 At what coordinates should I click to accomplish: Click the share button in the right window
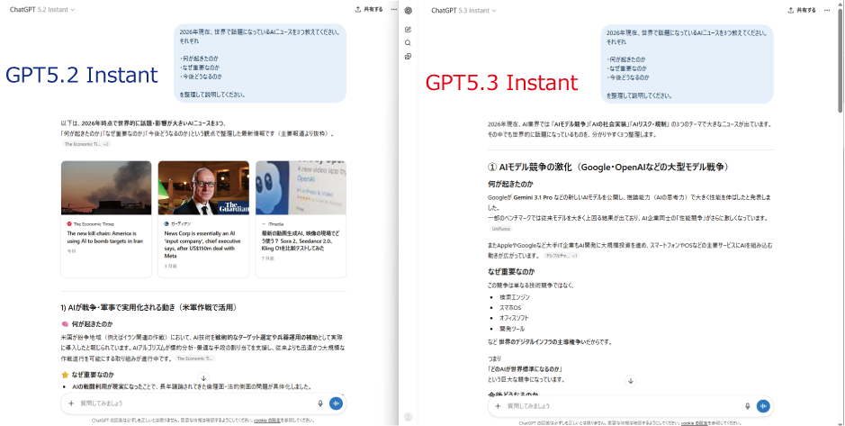(x=802, y=10)
